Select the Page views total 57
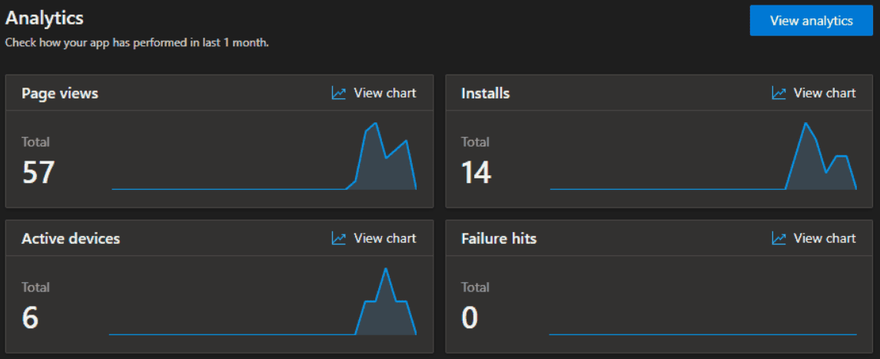The height and width of the screenshot is (359, 880). [x=38, y=173]
